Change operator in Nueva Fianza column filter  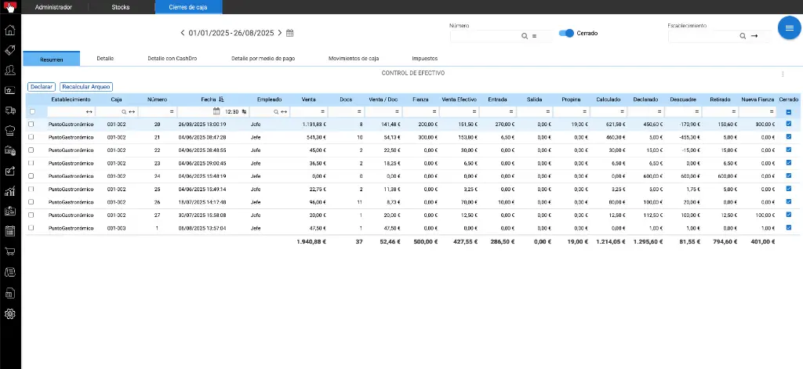[770, 111]
